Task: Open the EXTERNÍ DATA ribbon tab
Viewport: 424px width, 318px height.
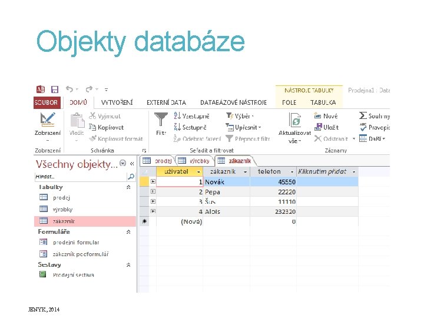Action: 166,102
